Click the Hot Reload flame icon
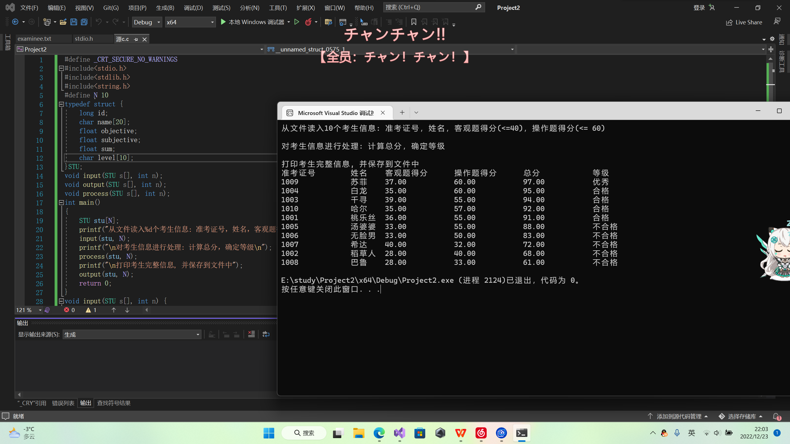 [308, 22]
